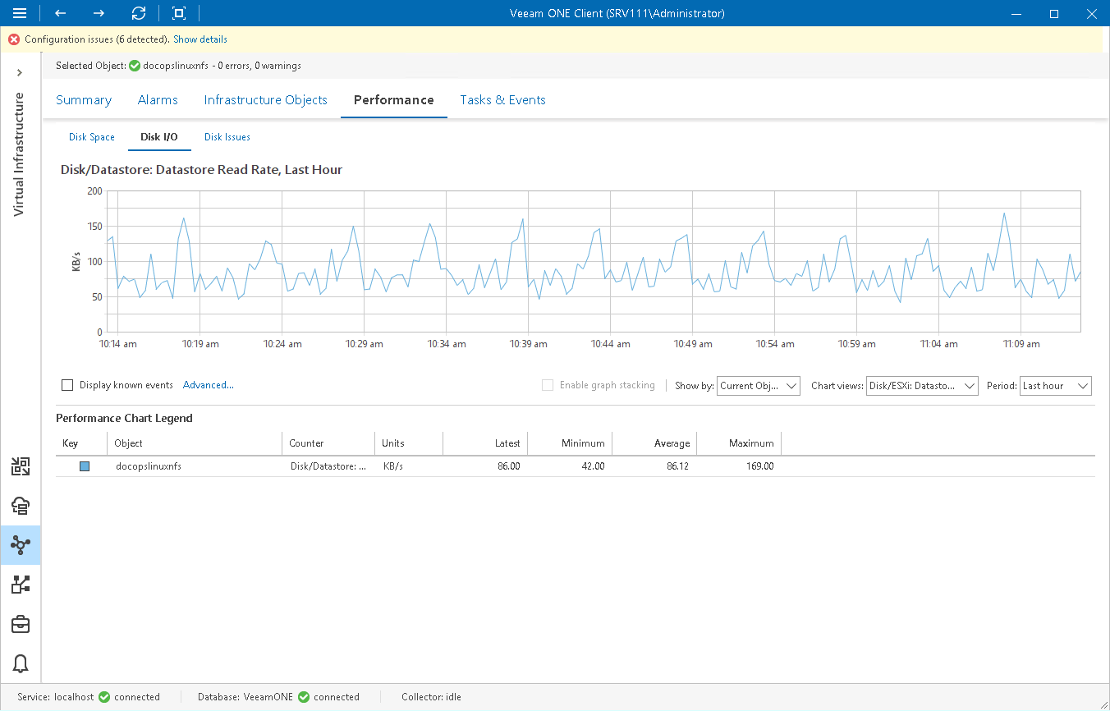Open the Disk Issues sub-tab

227,137
